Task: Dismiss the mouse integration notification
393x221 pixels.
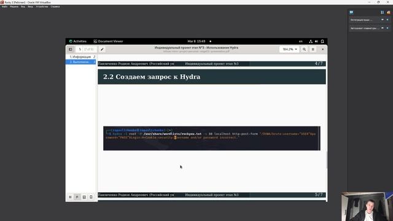Action: [x=387, y=20]
